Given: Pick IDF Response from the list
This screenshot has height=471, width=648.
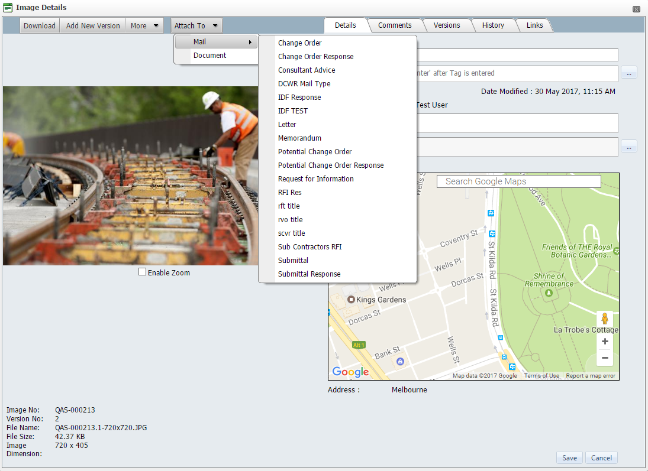Looking at the screenshot, I should tap(299, 98).
